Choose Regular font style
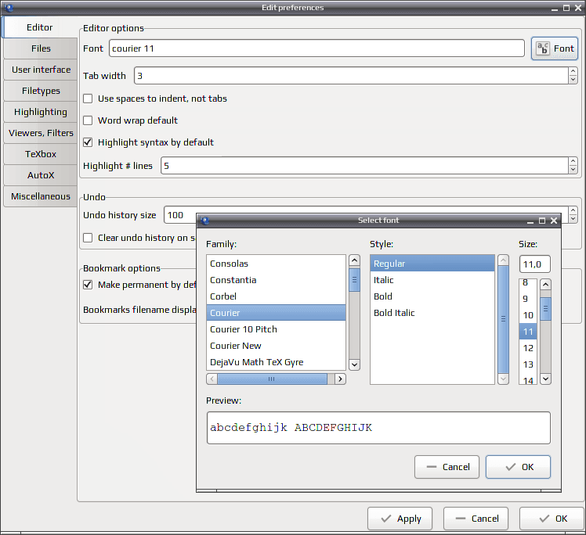Screen dimensions: 586x535 coord(432,264)
